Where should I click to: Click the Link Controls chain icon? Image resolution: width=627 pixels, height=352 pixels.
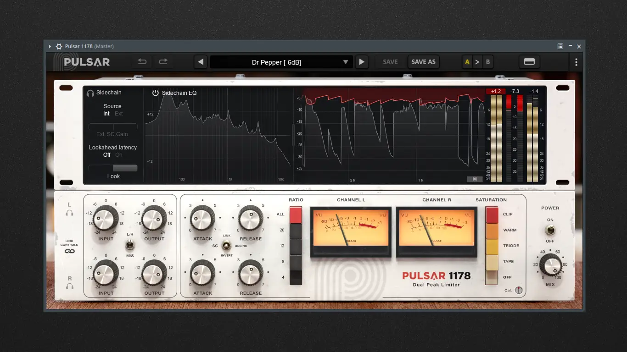click(x=69, y=251)
